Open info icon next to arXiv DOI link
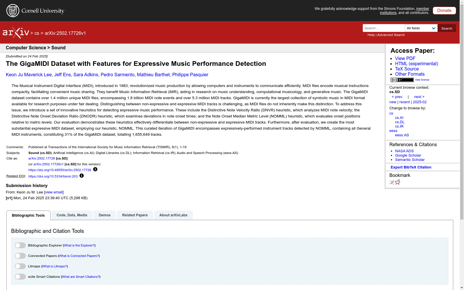 (95, 169)
